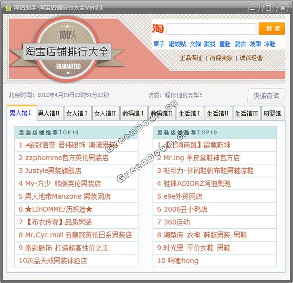This screenshot has width=293, height=283.
Task: Open shop 衣品天成男装体验店
Action: (76, 261)
